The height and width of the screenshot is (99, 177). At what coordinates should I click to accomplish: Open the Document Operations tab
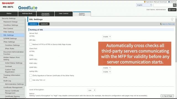pos(45,14)
